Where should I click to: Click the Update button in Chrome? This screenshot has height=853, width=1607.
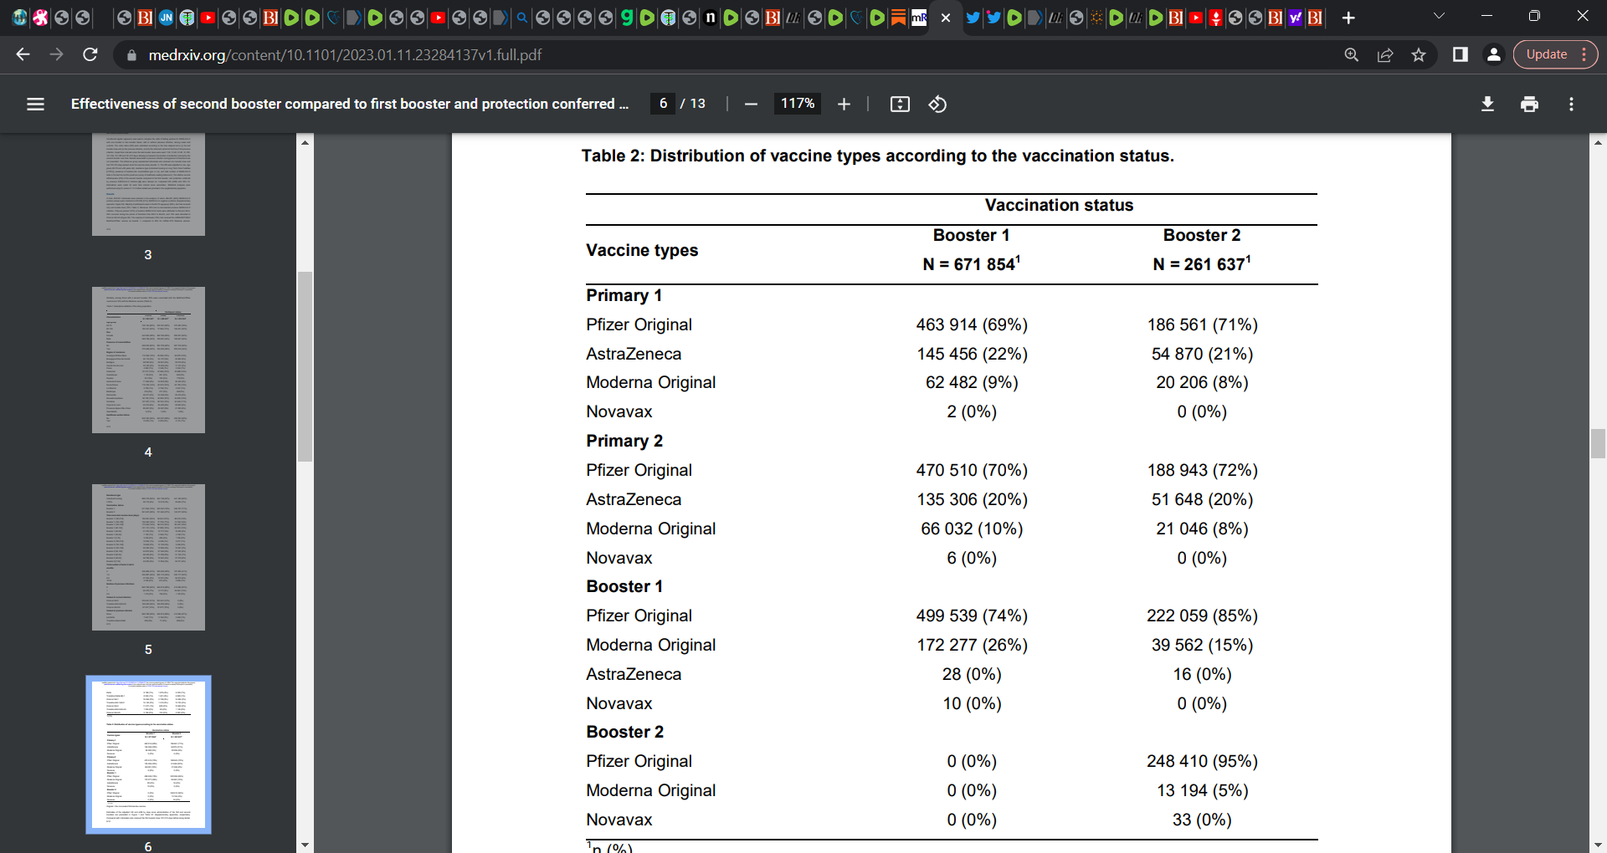(x=1547, y=54)
